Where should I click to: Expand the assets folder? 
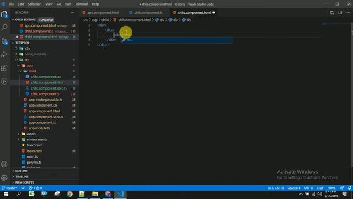coord(18,134)
